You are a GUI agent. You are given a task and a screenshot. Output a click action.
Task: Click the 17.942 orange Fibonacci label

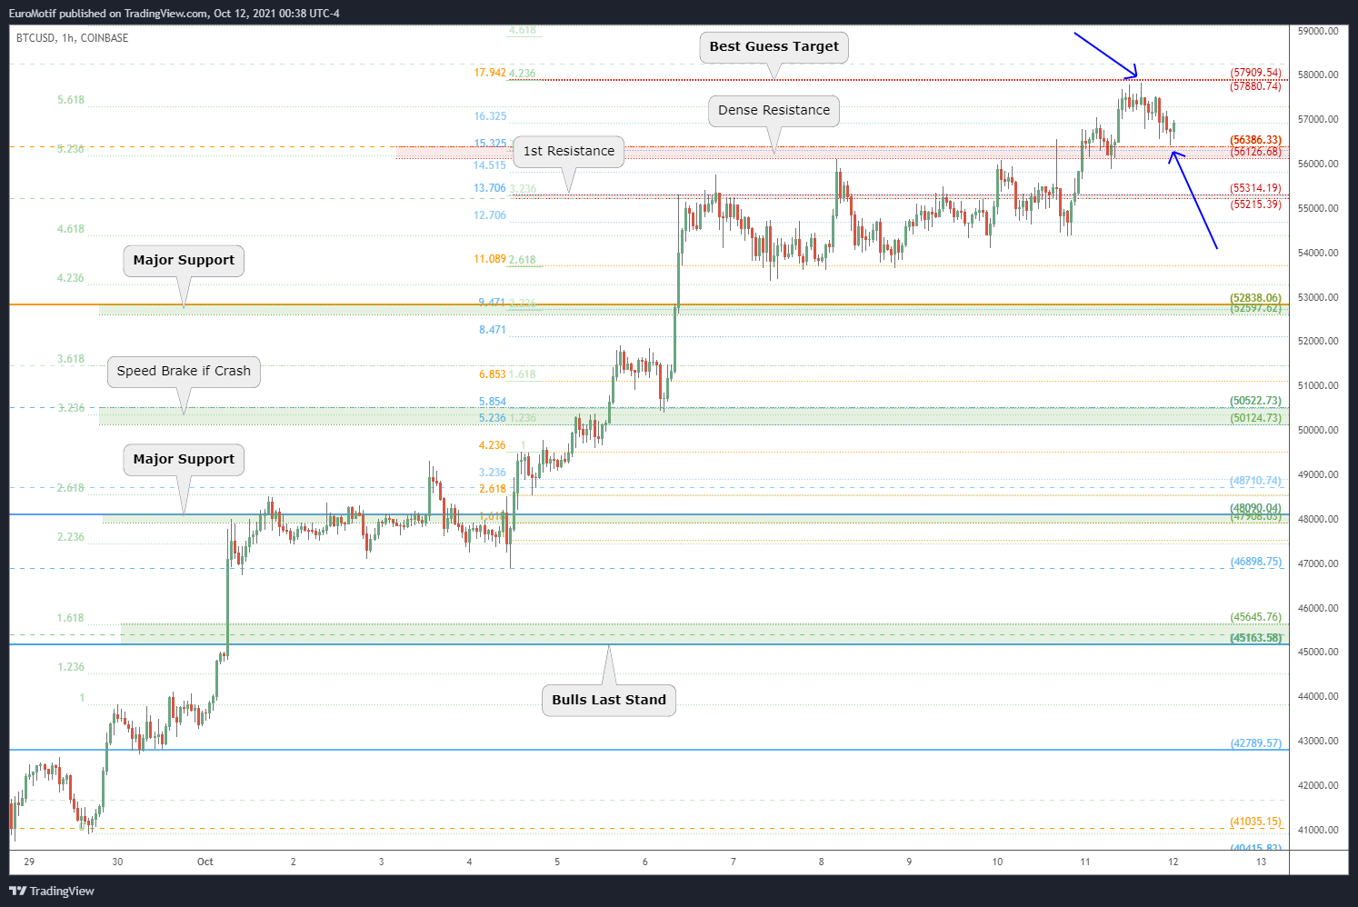(x=490, y=73)
